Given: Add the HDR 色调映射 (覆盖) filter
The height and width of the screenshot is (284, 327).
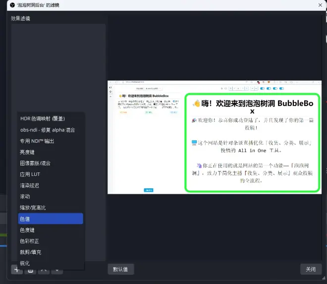Looking at the screenshot, I should 51,119.
